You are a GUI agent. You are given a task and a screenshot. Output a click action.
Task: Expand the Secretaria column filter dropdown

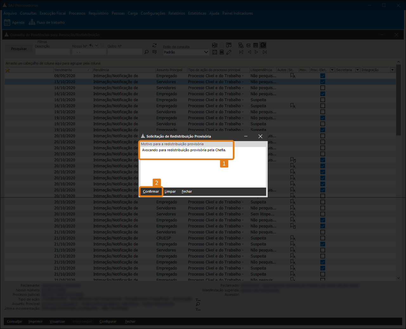tap(357, 70)
